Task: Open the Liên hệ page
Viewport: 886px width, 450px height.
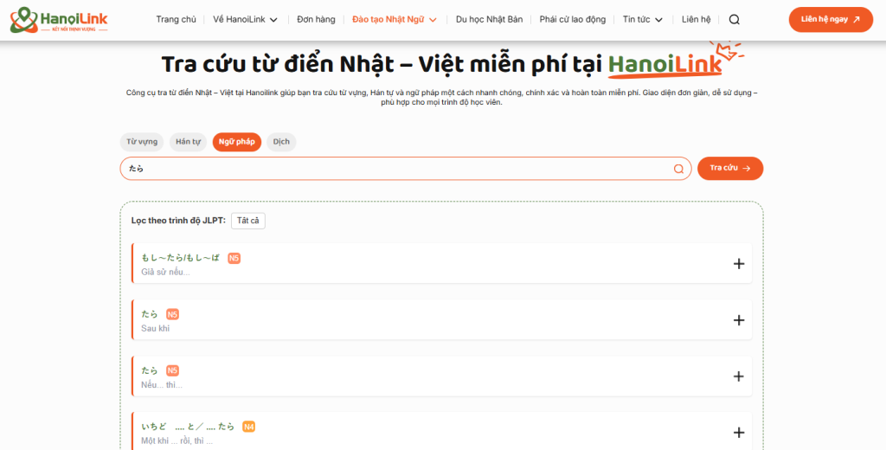Action: tap(697, 19)
